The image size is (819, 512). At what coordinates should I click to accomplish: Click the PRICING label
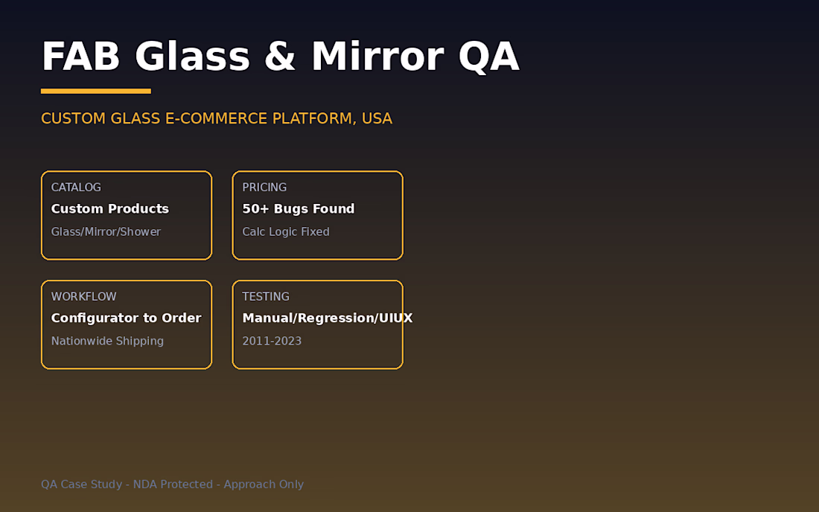pyautogui.click(x=264, y=188)
